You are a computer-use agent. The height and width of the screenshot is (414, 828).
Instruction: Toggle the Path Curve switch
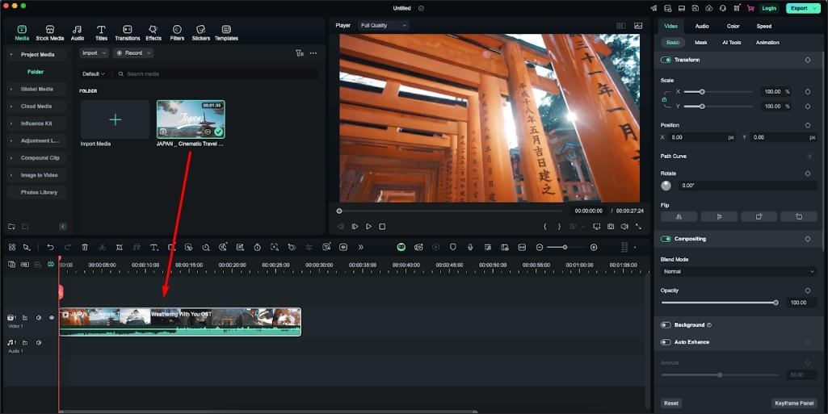811,156
